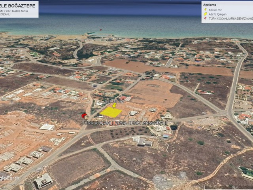Click the red marker floating over the sea
This screenshot has height=190, width=253.
click(101, 30)
